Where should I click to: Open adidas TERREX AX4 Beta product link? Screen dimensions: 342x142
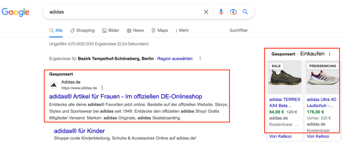pos(285,103)
